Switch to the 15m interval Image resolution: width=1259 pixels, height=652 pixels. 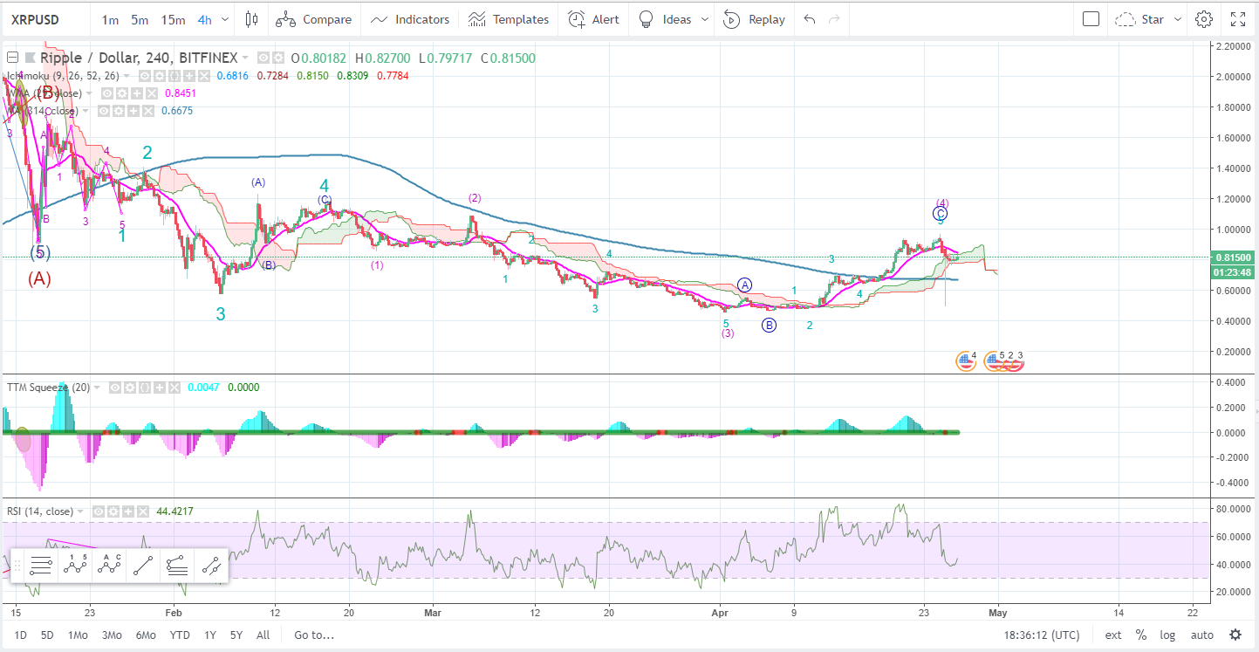click(x=173, y=19)
